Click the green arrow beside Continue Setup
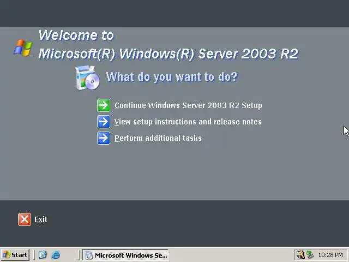 pyautogui.click(x=104, y=105)
